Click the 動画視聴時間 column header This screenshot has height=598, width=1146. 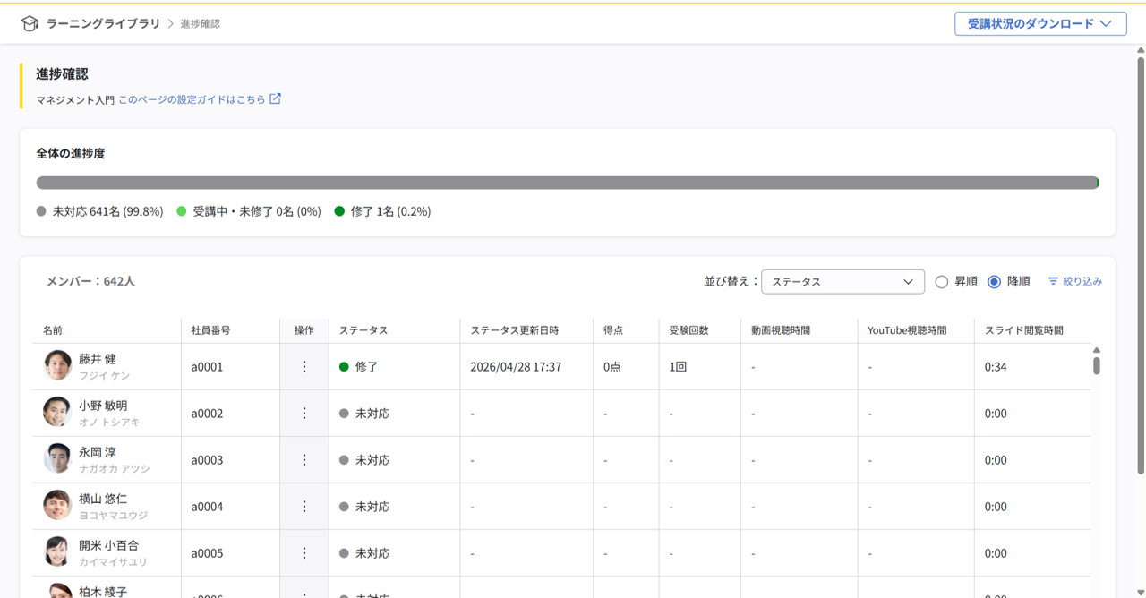tap(781, 330)
